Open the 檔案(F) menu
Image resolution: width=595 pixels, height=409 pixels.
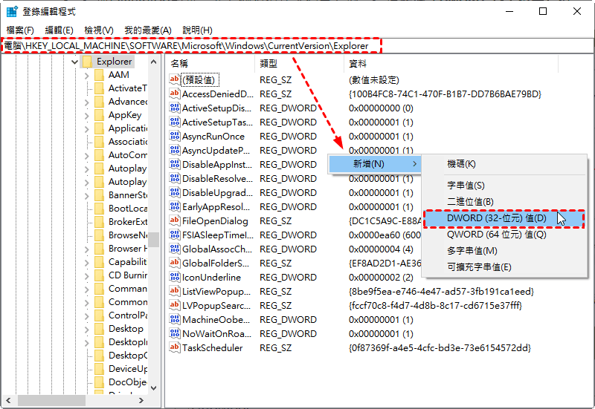click(20, 30)
